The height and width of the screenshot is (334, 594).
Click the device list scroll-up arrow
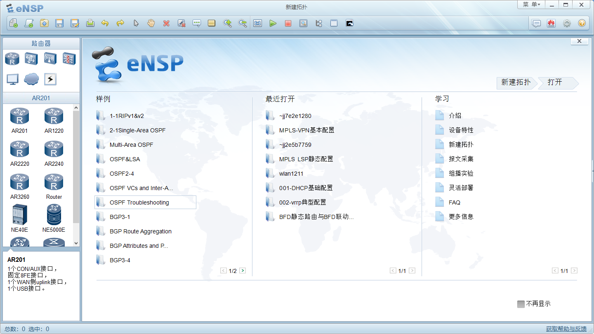(76, 108)
